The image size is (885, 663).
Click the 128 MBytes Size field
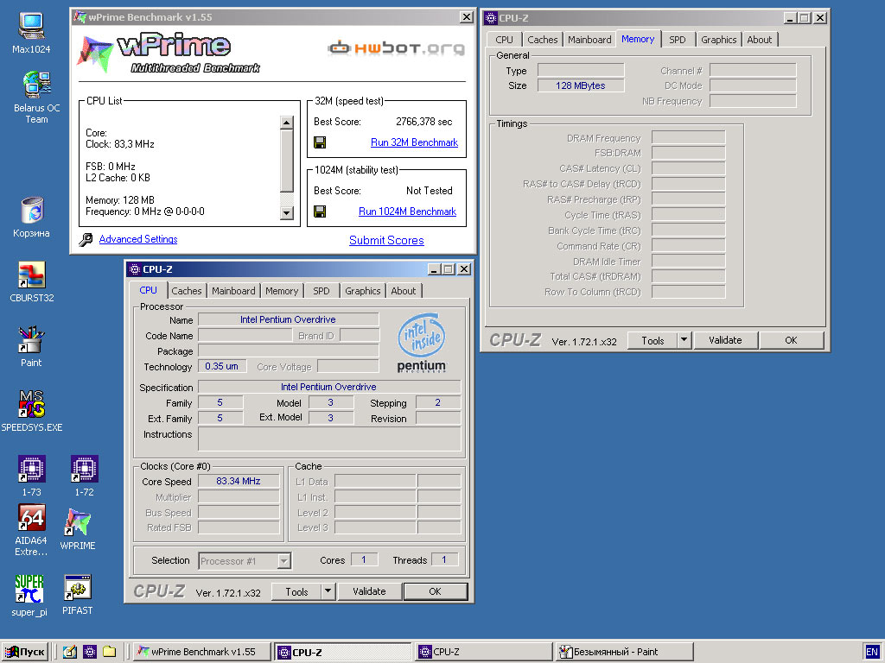[x=581, y=85]
